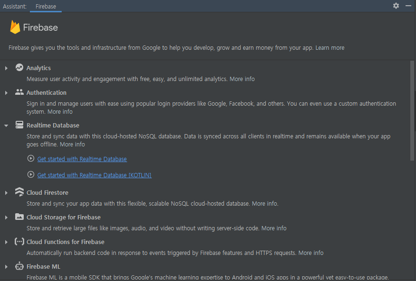Viewport: 416px width, 281px height.
Task: Click the Realtime Database server icon
Action: 19,125
